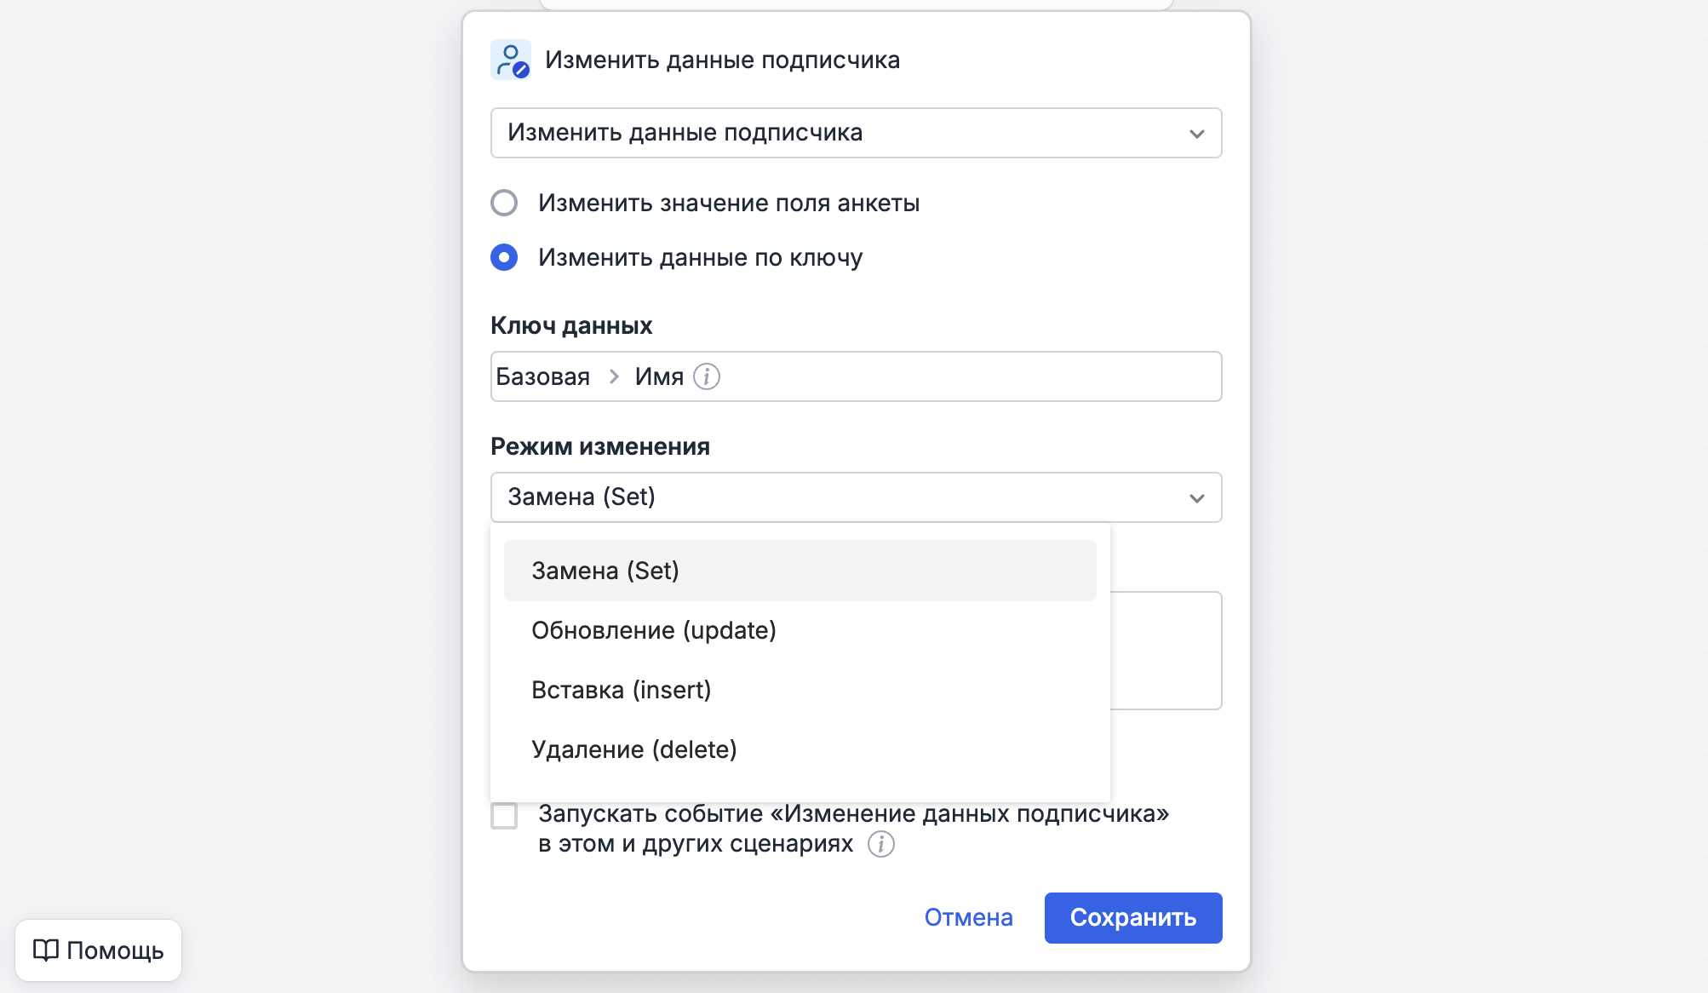The width and height of the screenshot is (1708, 993).
Task: Click the chevron arrow of Режим изменения
Action: click(x=1197, y=497)
